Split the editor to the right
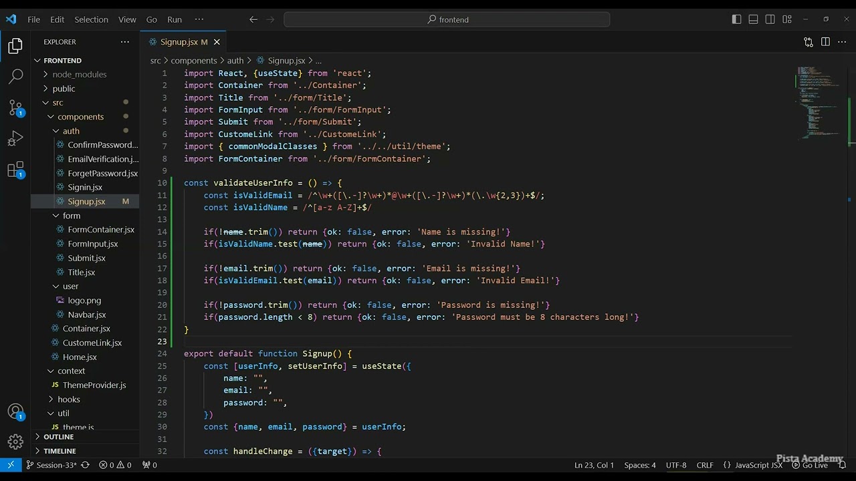The height and width of the screenshot is (481, 856). (825, 42)
